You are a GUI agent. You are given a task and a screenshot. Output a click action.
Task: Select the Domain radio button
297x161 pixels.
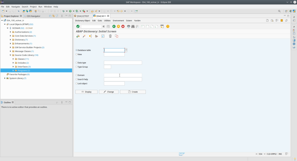point(76,75)
